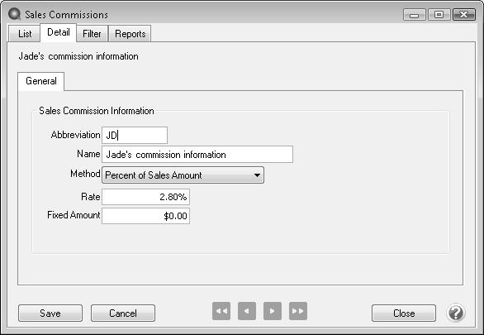The height and width of the screenshot is (335, 484).
Task: Click the Cancel button
Action: 123,313
